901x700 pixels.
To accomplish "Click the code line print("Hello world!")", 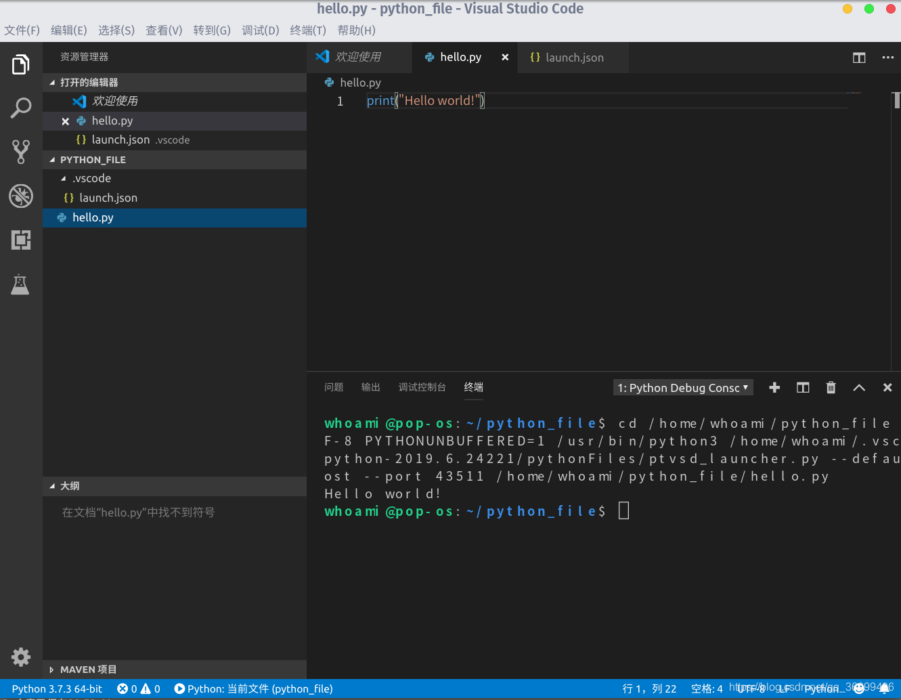I will (x=426, y=101).
